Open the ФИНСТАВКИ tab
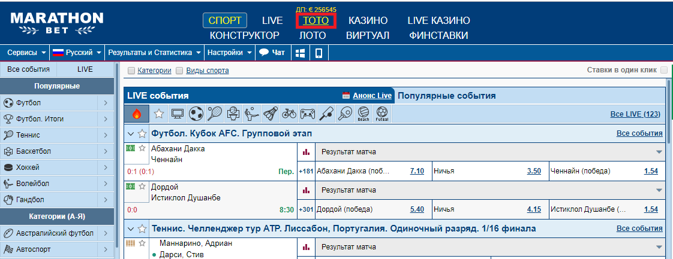Viewport: 673px width, 259px height. tap(438, 35)
